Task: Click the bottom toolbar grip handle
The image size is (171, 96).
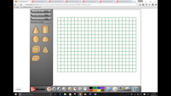Action: 140,89
